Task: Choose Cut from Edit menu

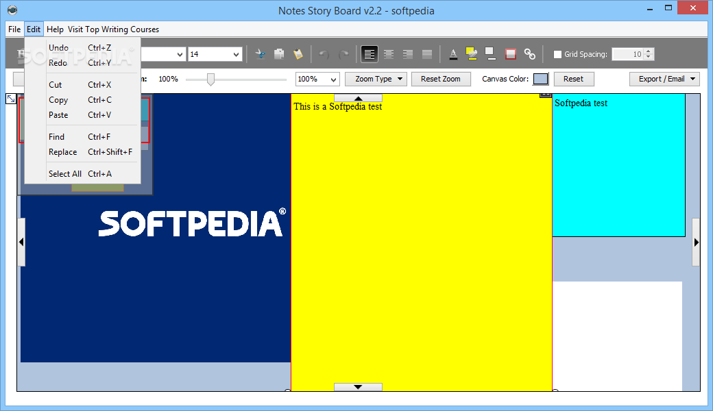Action: (x=82, y=84)
